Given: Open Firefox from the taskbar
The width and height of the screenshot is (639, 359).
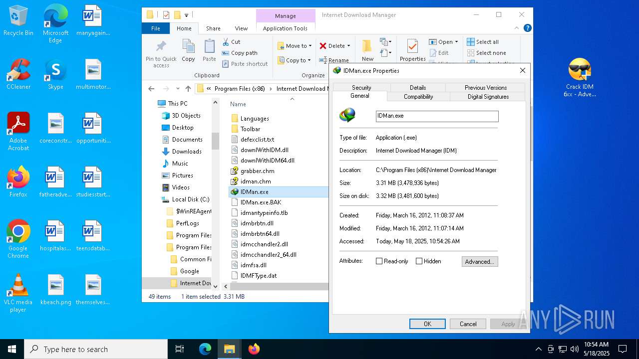Looking at the screenshot, I should pos(254,349).
